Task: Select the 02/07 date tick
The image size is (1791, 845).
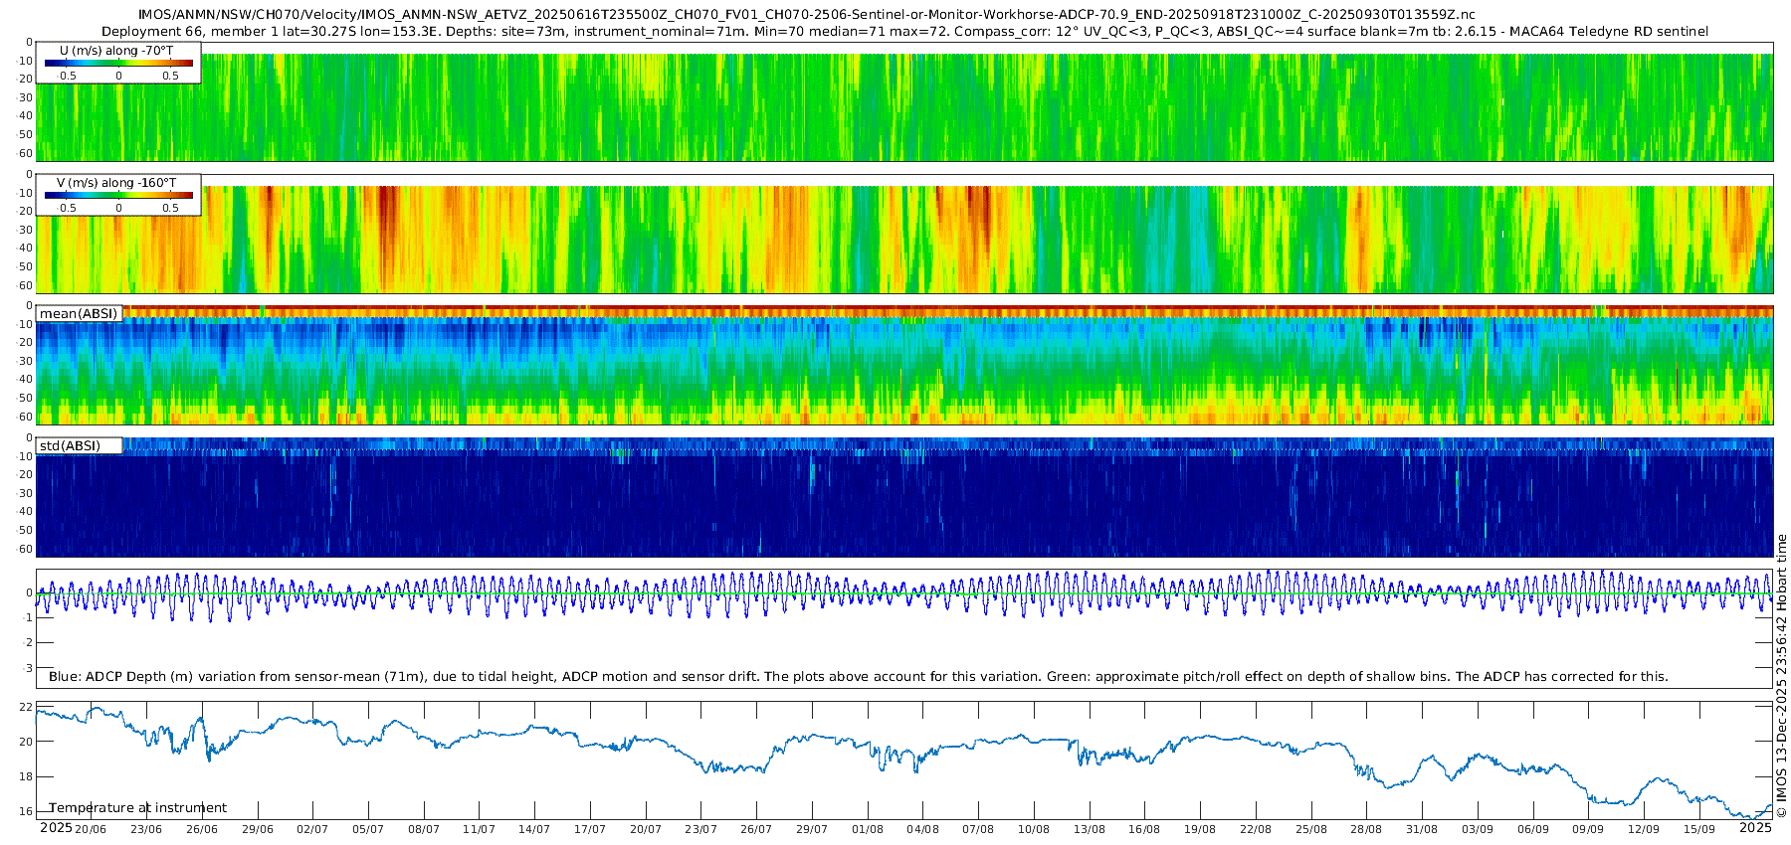Action: pos(311,829)
